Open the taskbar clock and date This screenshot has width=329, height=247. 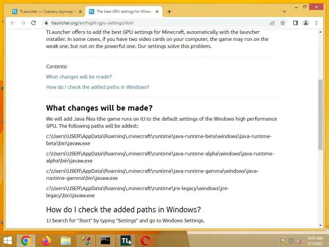click(x=315, y=241)
